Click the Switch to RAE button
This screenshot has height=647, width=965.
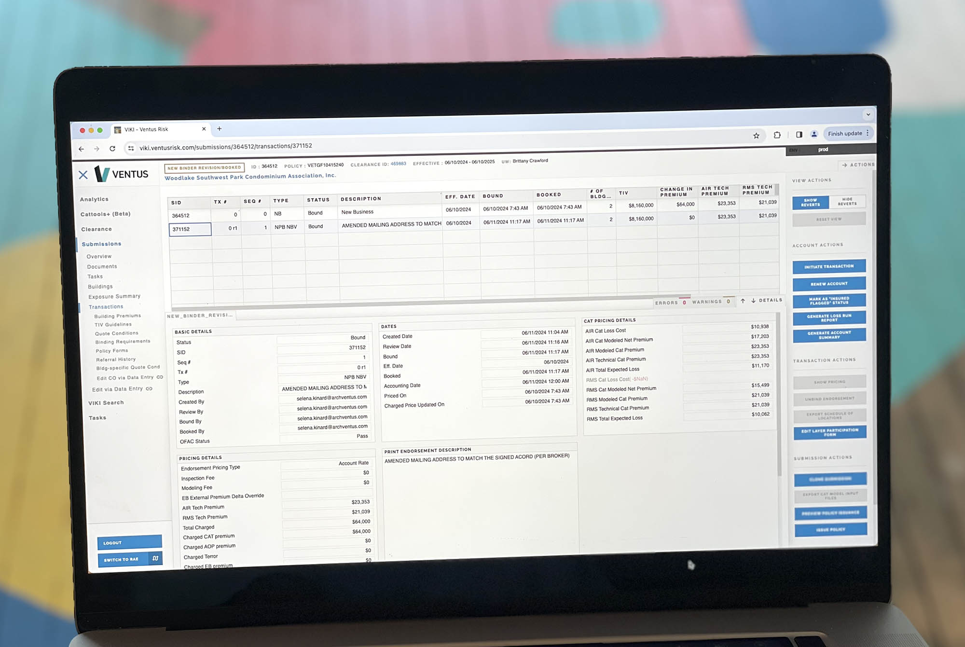130,559
